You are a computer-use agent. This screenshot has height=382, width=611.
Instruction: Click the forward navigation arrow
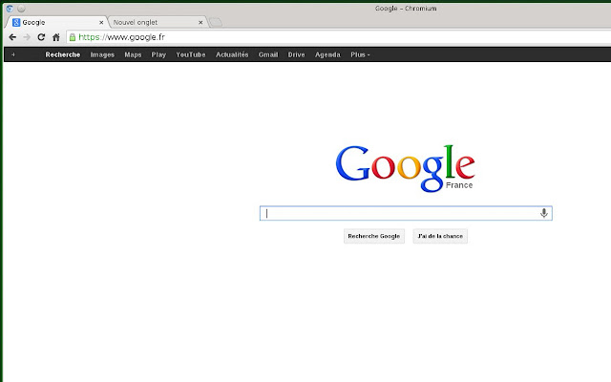click(27, 37)
